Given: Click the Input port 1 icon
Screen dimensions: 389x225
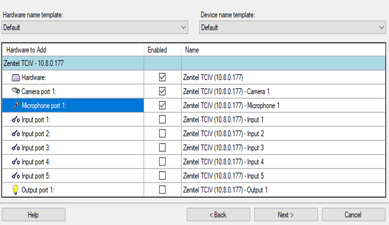Looking at the screenshot, I should pos(15,119).
